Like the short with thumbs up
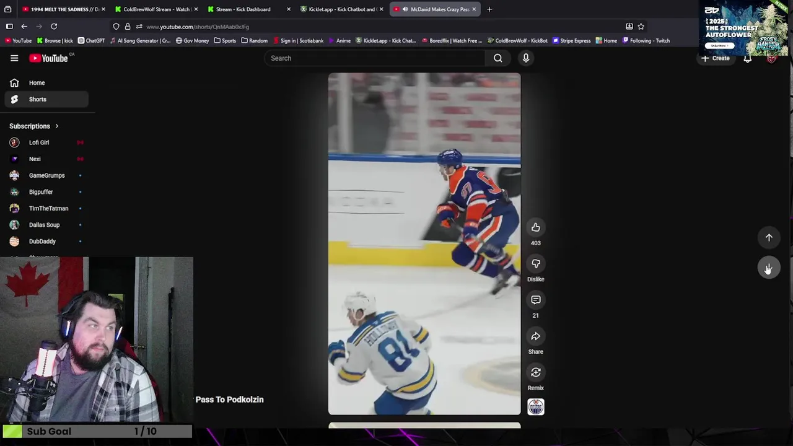The height and width of the screenshot is (446, 793). (536, 227)
